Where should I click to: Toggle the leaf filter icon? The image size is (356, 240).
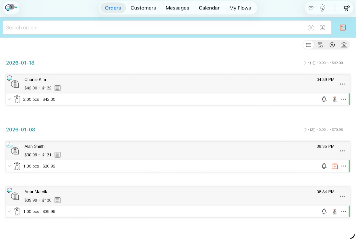[x=332, y=45]
